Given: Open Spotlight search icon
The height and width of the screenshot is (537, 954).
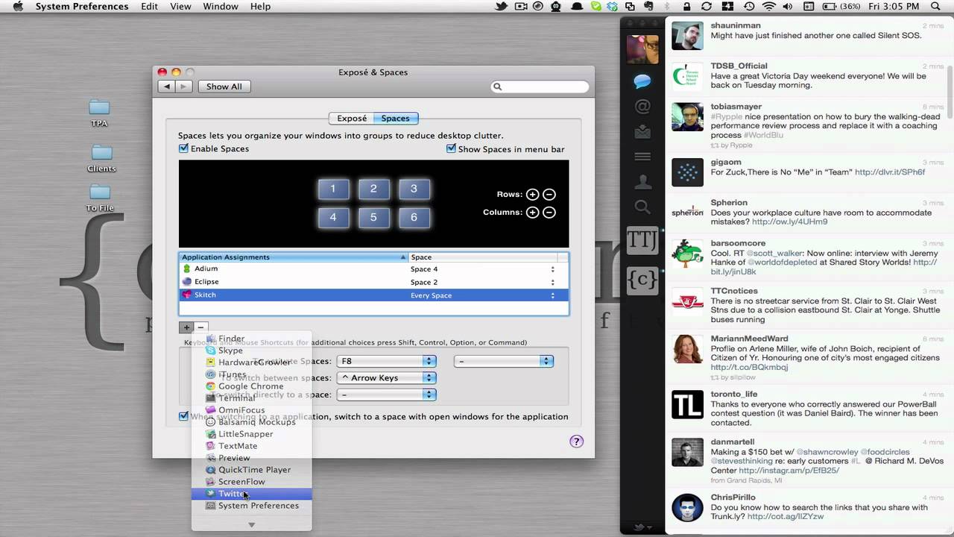Looking at the screenshot, I should (936, 7).
